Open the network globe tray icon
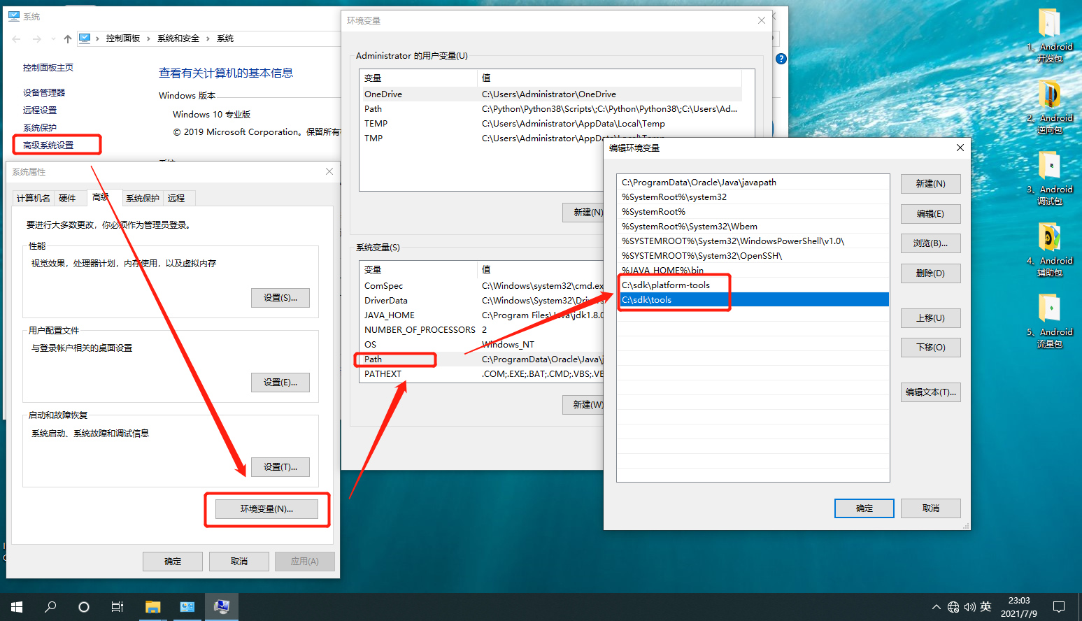 pyautogui.click(x=953, y=607)
